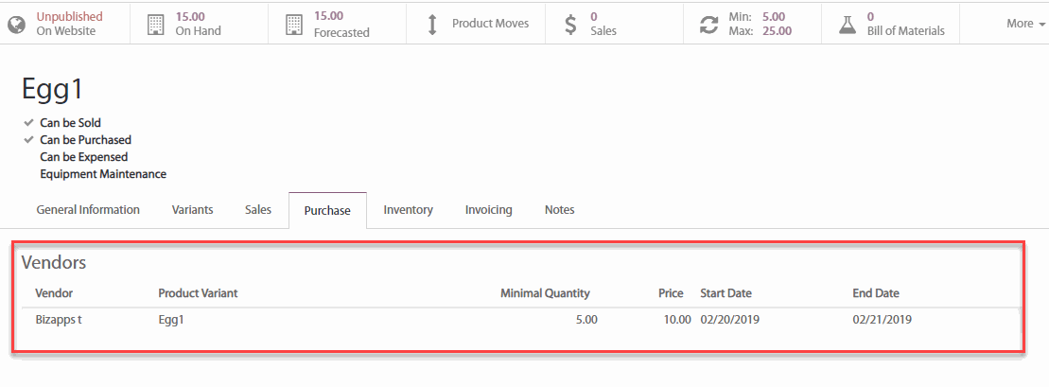Open the Inventory tab
The height and width of the screenshot is (387, 1049).
[408, 210]
